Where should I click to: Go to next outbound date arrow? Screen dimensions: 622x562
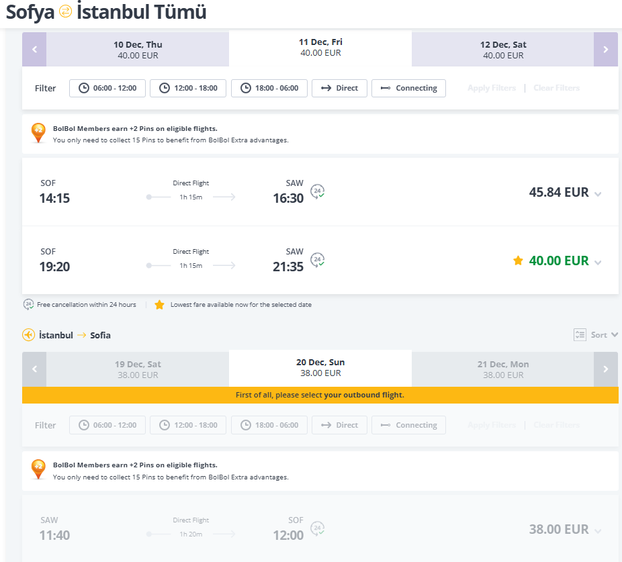tap(606, 49)
